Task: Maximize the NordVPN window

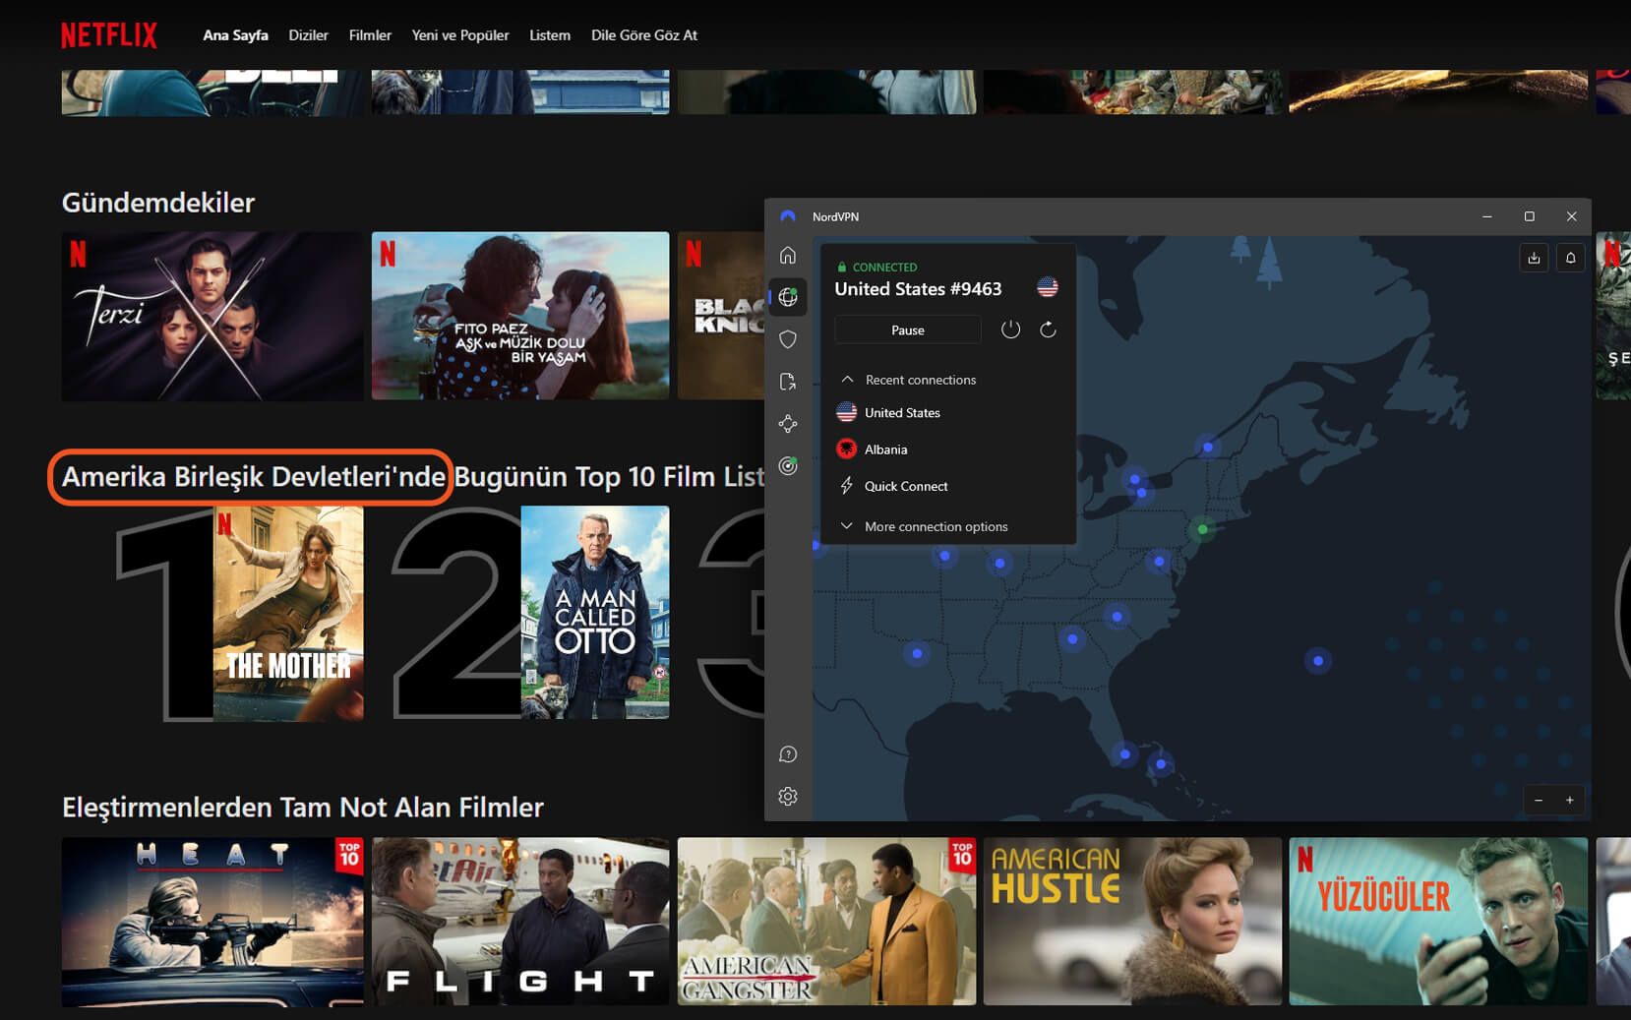Action: 1530,216
